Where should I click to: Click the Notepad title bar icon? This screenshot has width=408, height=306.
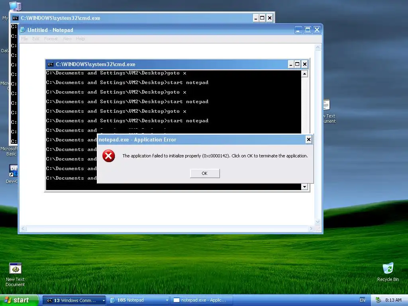tap(23, 30)
